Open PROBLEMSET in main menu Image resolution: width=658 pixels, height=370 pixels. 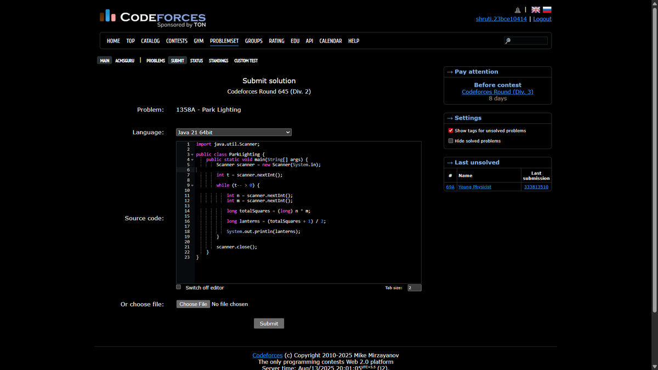(224, 41)
